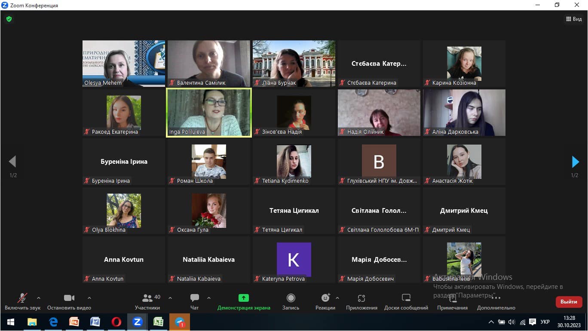Open Excel from taskbar

tap(158, 322)
